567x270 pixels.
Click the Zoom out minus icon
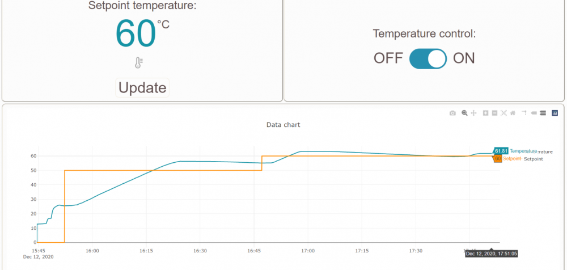pyautogui.click(x=494, y=113)
